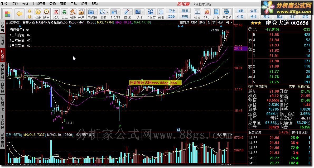Open the 扩展行情 menu
This screenshot has height=168, width=314.
click(x=39, y=4)
